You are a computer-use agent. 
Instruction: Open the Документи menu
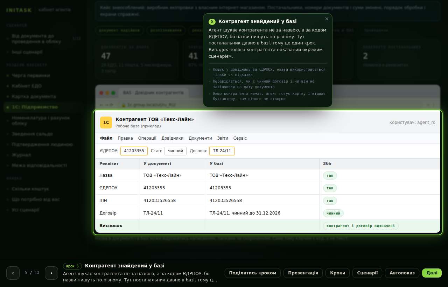point(200,138)
